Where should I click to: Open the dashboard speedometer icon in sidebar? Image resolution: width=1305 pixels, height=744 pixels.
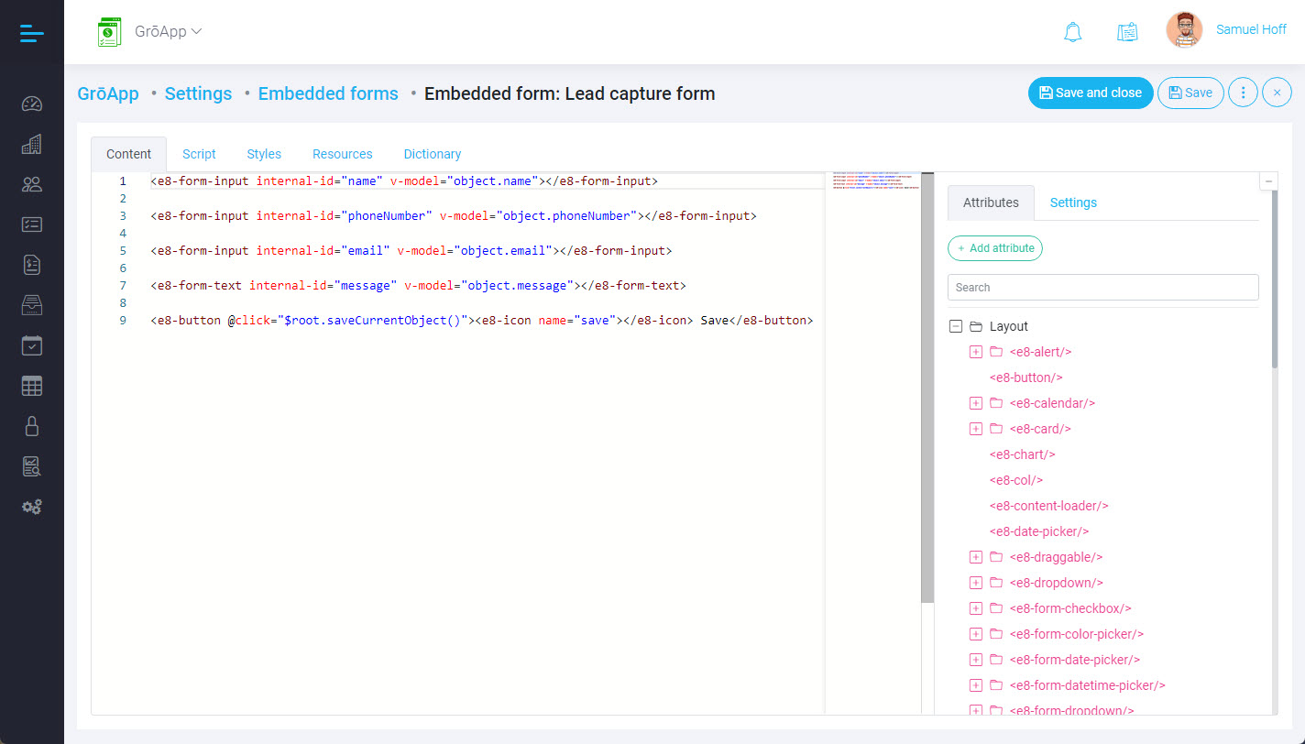[32, 104]
